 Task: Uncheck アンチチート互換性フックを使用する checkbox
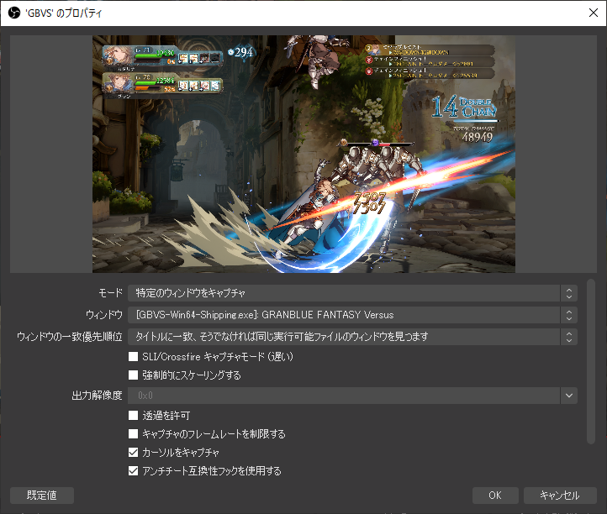tap(133, 471)
